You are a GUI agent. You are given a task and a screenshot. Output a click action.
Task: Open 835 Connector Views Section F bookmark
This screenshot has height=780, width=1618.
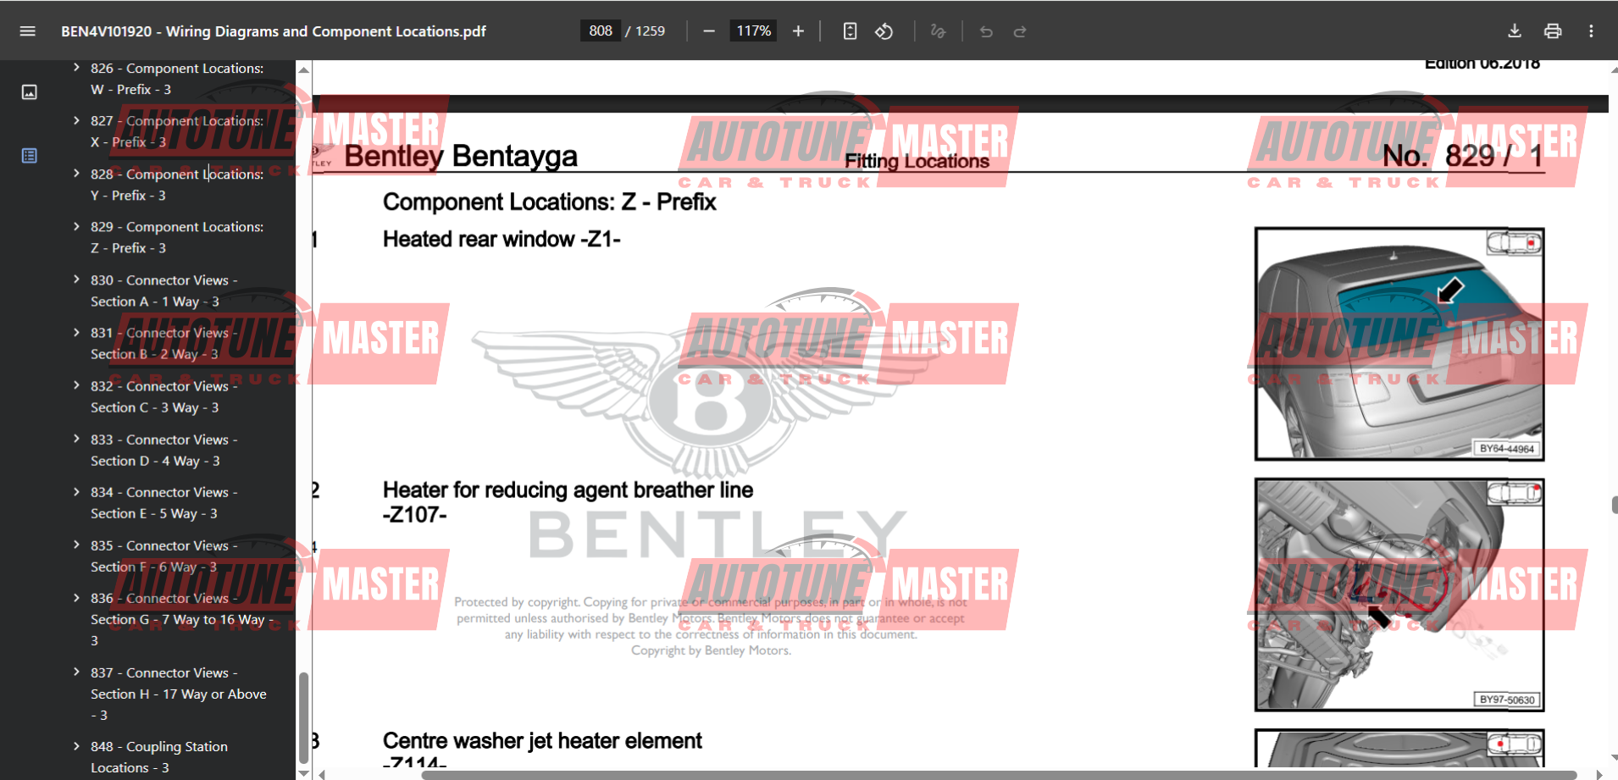click(x=163, y=556)
